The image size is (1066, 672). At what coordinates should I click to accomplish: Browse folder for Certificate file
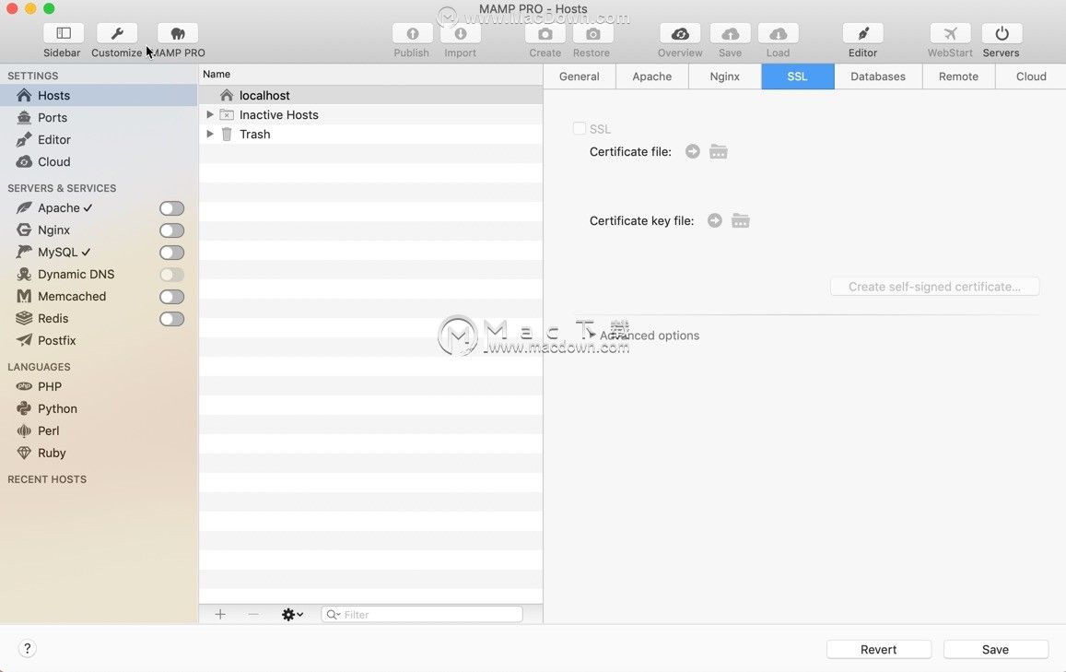[719, 152]
